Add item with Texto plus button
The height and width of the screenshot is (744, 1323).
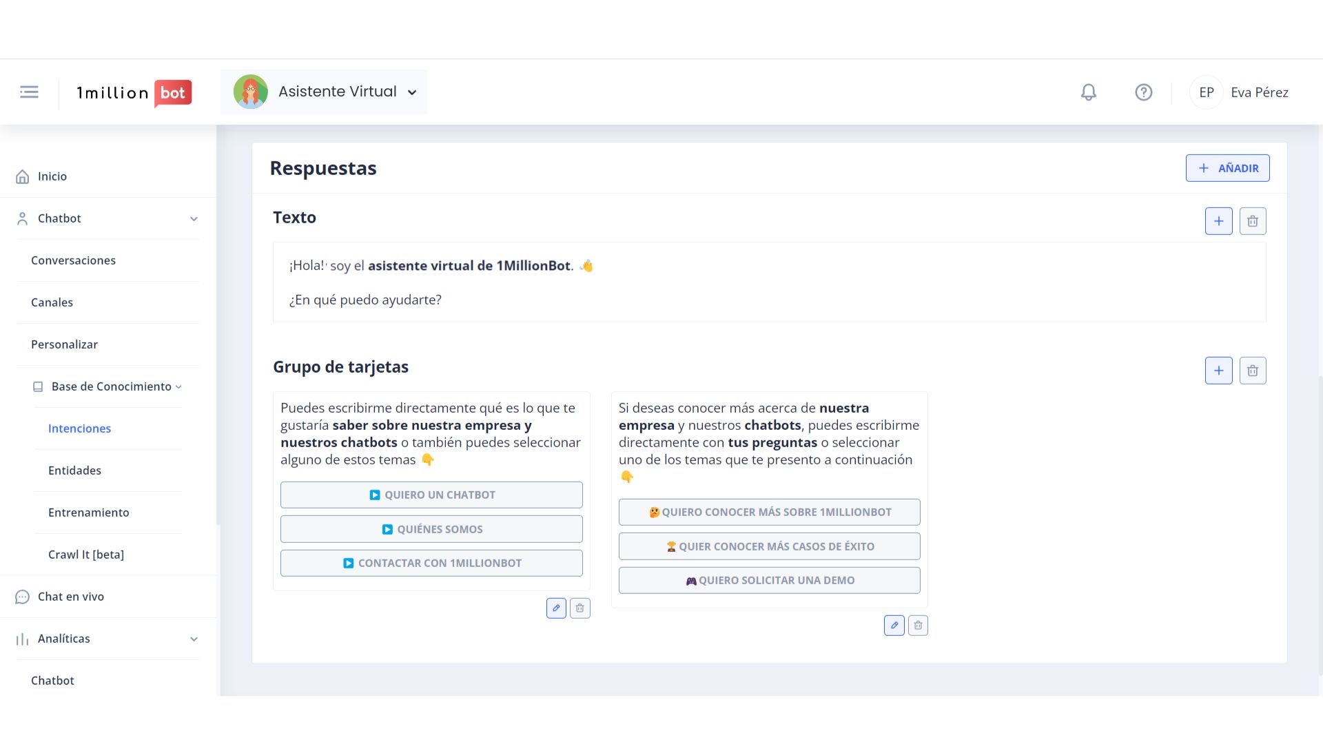(1218, 221)
